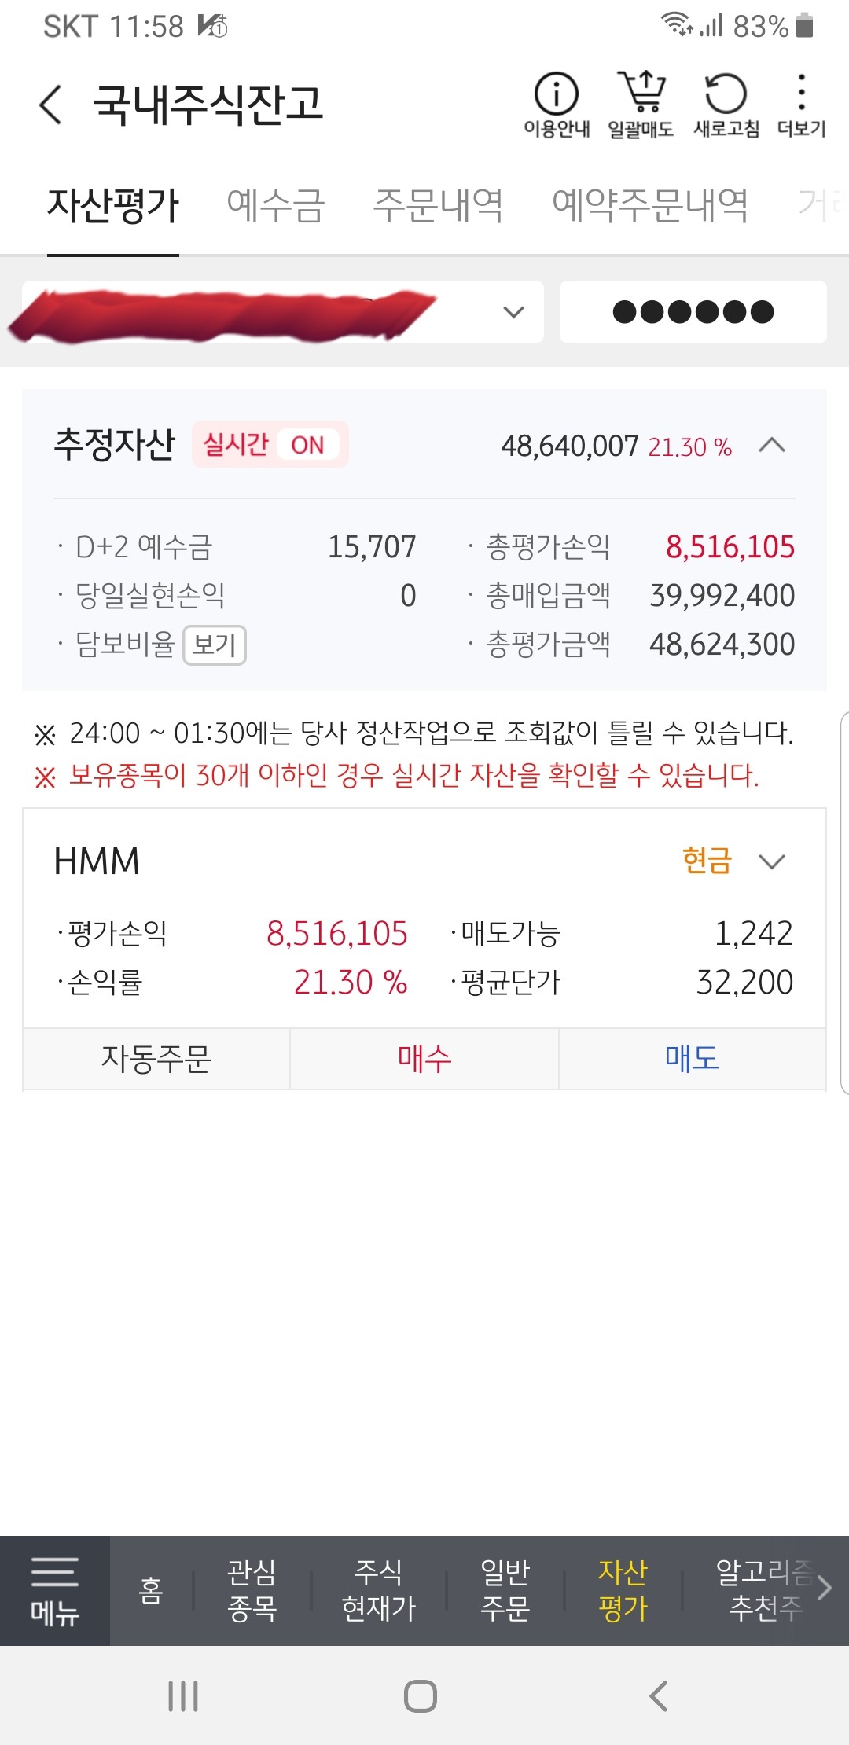Tap the red 매수 button
Screen dimensions: 849x1745
pyautogui.click(x=424, y=1059)
